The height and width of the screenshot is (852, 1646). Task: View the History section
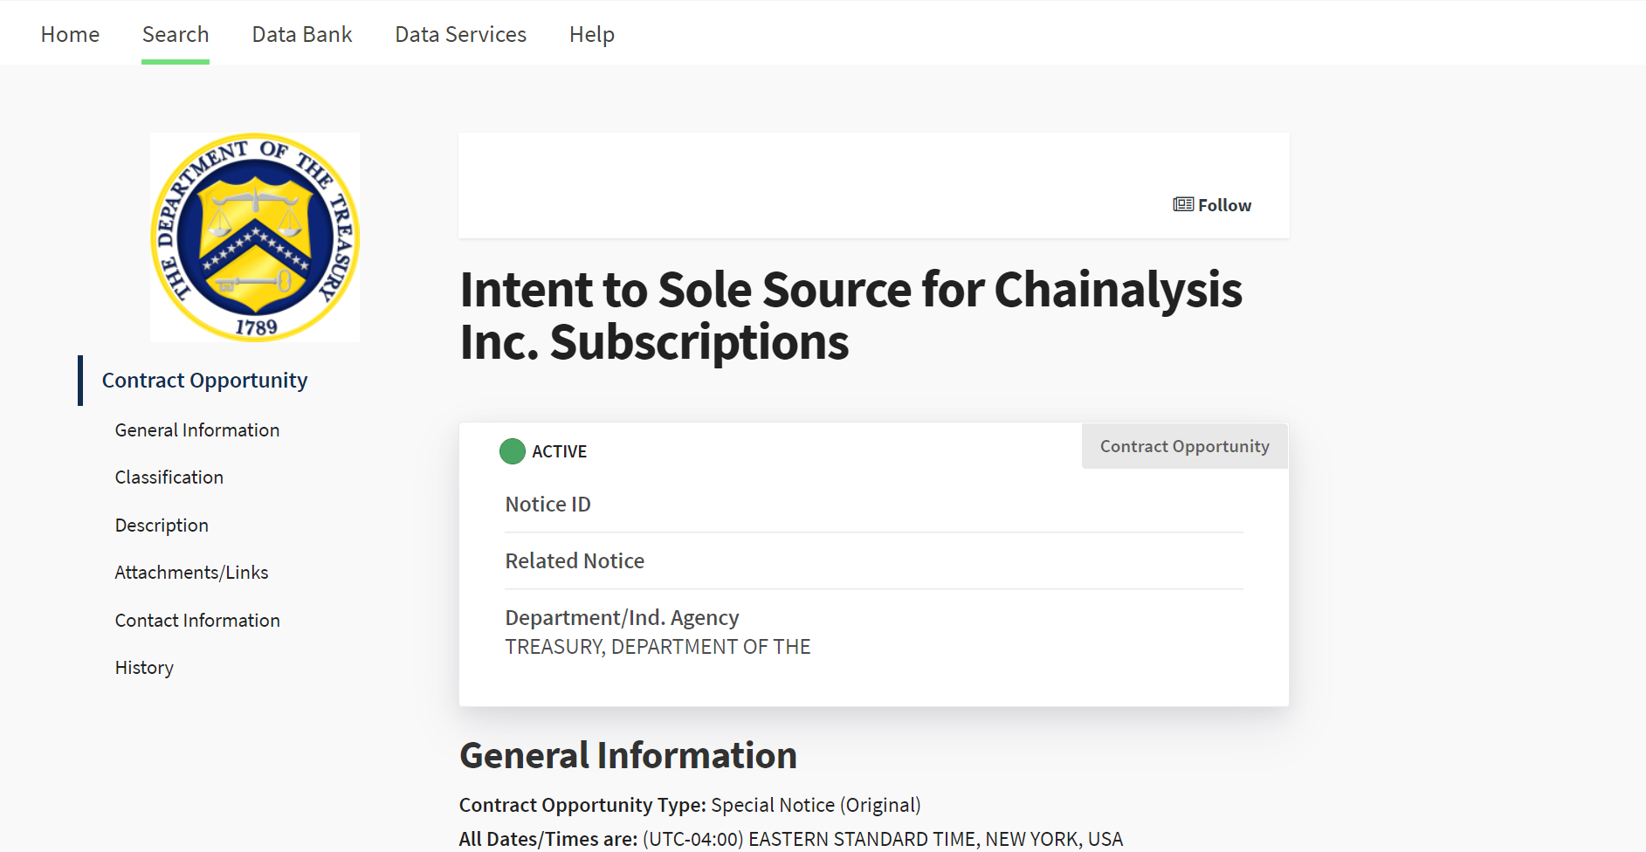144,668
